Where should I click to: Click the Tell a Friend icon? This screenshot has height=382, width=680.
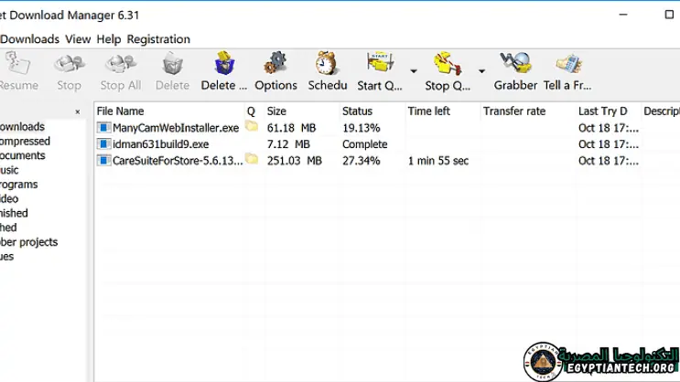coord(568,64)
